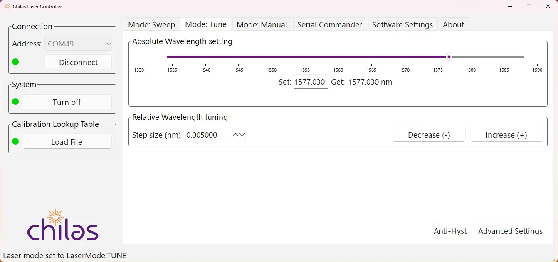Viewport: 558px width, 262px height.
Task: Close the Chilas Laser Controller window
Action: pyautogui.click(x=548, y=6)
